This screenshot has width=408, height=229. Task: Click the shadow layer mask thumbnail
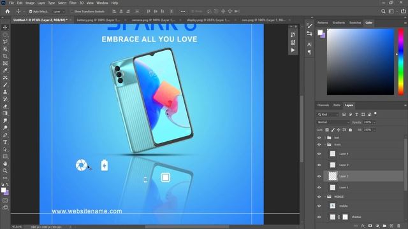345,217
